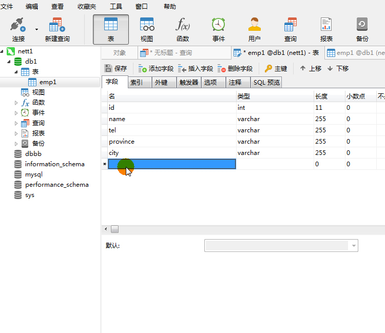385x333 pixels.
Task: Click the 连接 connection toolbar icon
Action: coord(18,29)
